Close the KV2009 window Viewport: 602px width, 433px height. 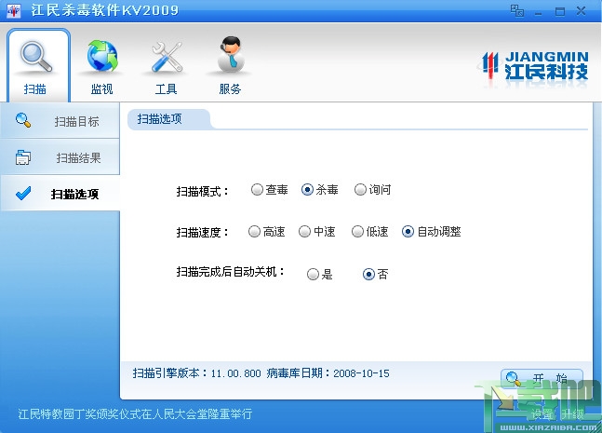tap(581, 11)
